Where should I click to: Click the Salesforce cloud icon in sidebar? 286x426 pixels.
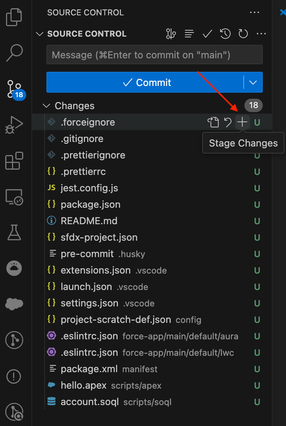click(x=14, y=304)
